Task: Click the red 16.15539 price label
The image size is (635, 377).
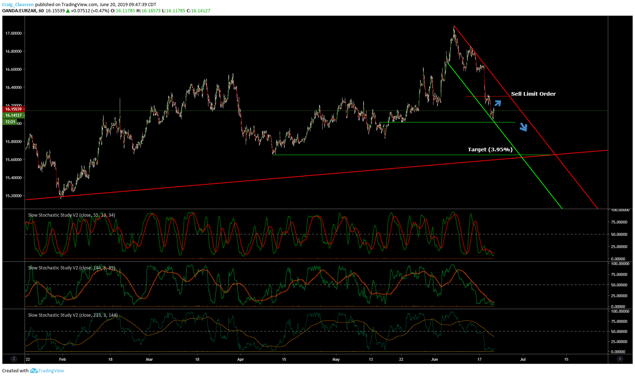Action: (13, 109)
